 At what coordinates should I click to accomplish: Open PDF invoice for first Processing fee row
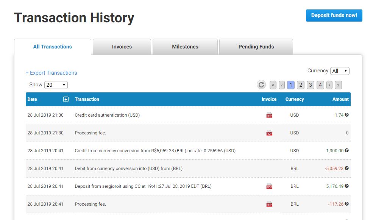(x=269, y=133)
